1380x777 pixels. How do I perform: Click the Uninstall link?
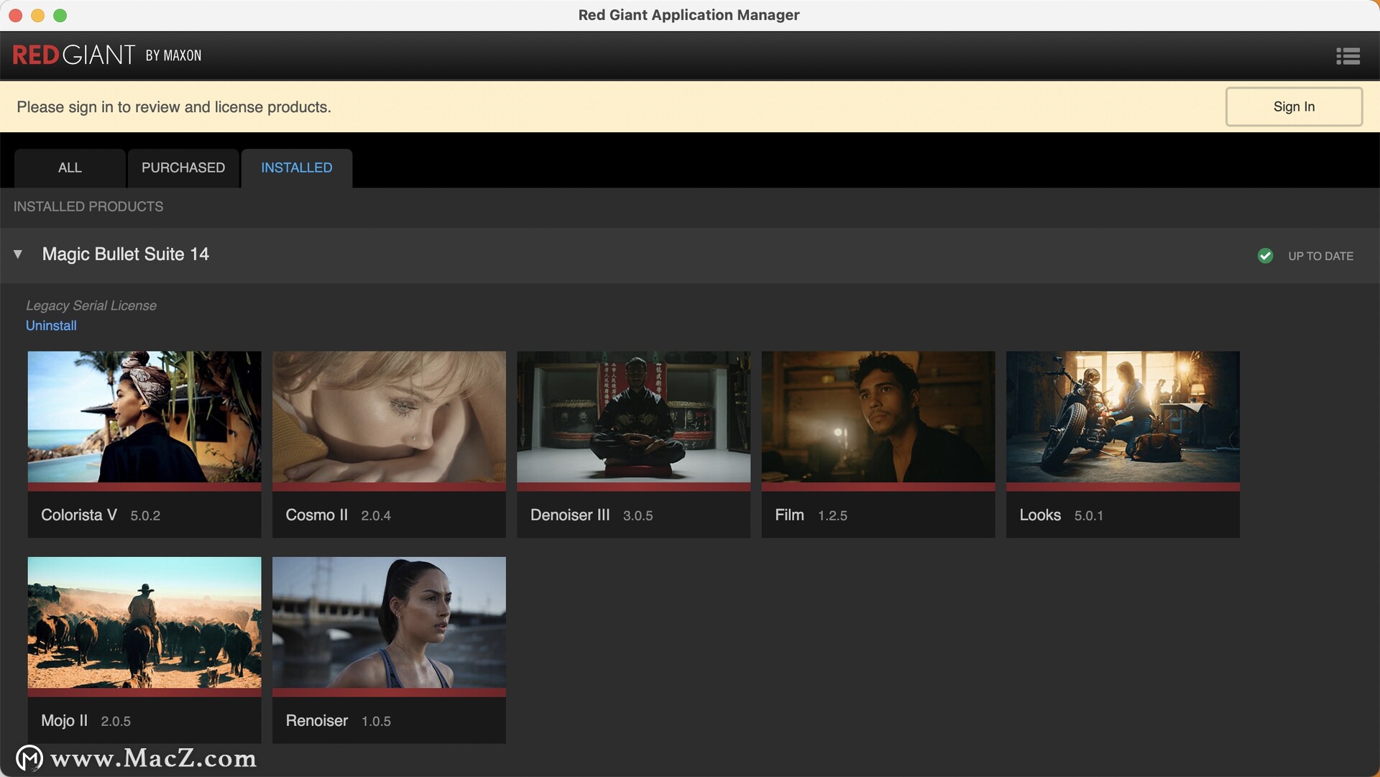pos(51,326)
